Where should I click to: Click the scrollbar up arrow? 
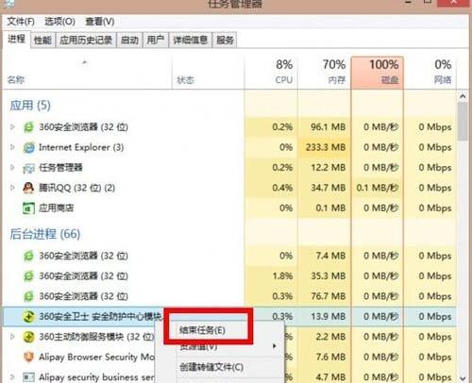(463, 96)
